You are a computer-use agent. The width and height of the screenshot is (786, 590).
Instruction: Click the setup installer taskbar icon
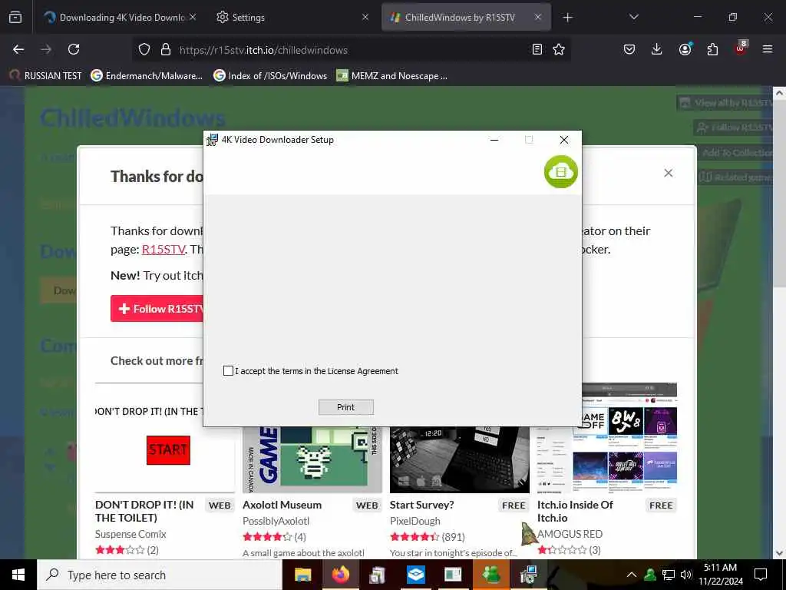(528, 575)
